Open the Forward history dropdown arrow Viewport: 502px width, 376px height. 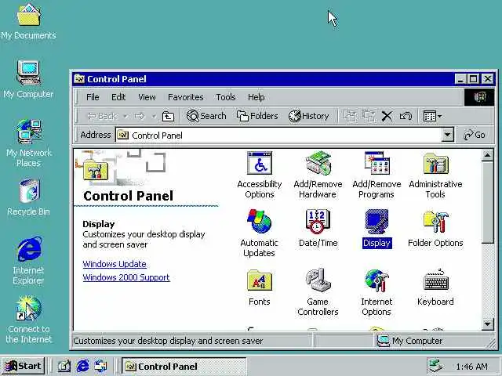[x=154, y=117]
